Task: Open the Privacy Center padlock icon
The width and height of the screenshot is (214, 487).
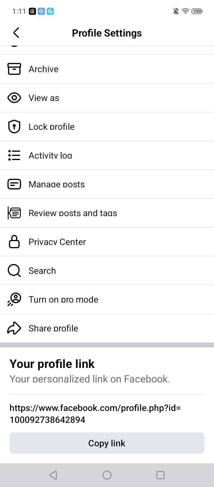Action: pos(14,242)
